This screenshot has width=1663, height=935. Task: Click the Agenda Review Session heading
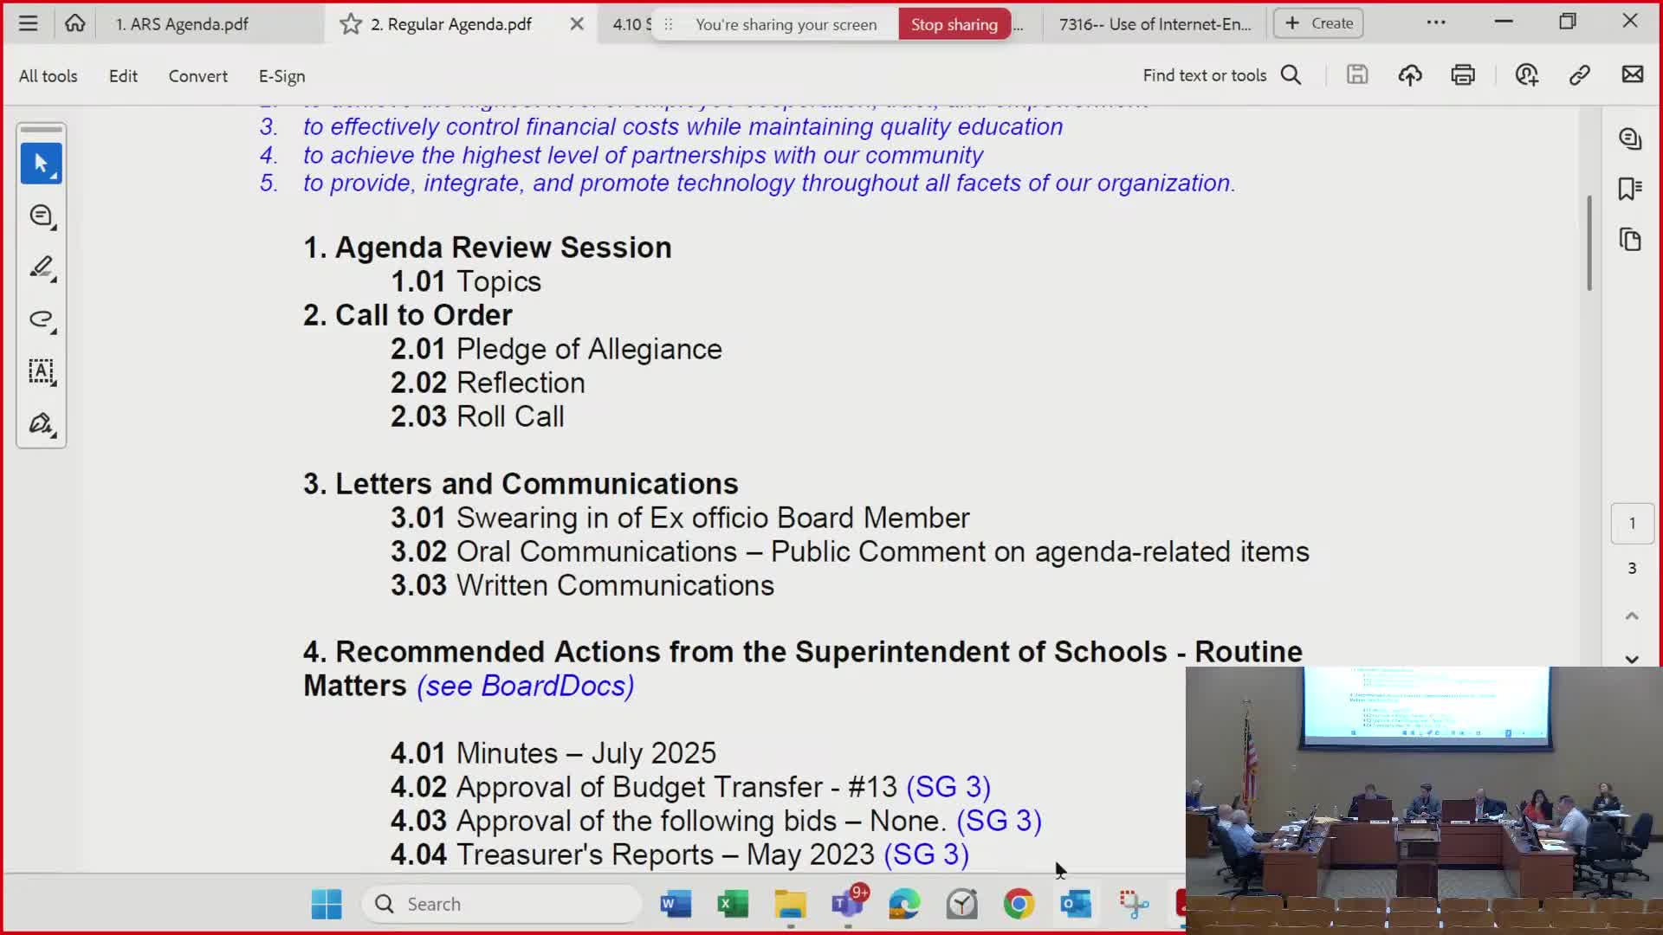[x=488, y=248]
